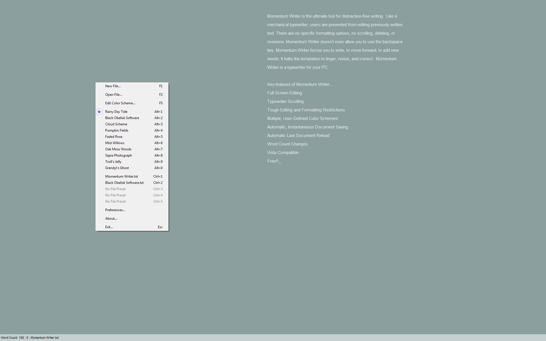
Task: Choose Oak Moss Woods scheme
Action: coord(118,149)
